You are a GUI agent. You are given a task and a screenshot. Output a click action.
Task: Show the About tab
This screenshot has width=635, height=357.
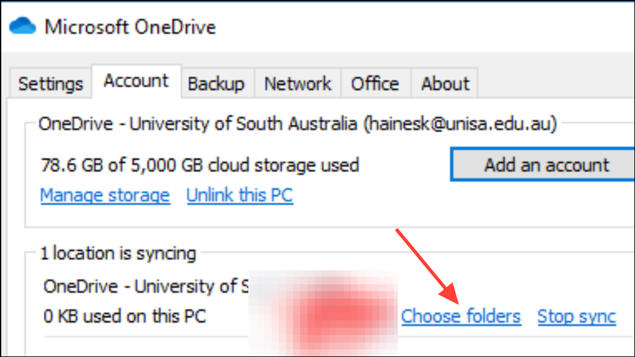click(445, 84)
